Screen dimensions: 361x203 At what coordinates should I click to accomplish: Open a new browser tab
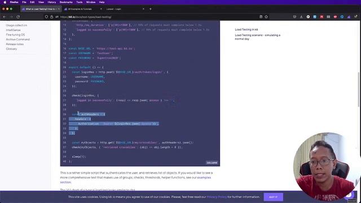(151, 9)
